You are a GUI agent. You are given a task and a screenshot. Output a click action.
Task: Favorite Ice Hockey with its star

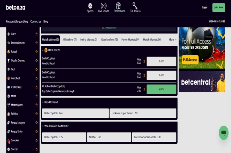point(37,87)
